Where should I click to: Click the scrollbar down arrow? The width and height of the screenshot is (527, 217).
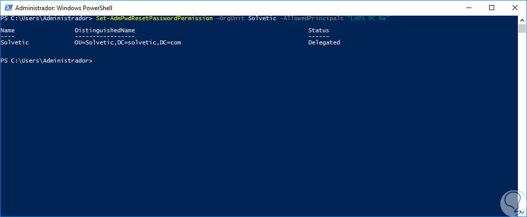tap(522, 213)
